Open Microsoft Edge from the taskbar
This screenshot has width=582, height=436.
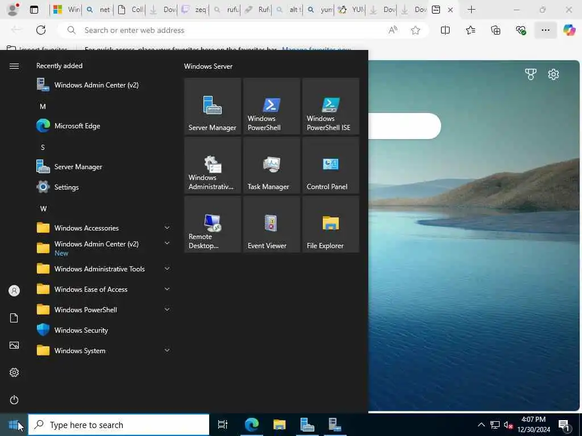pyautogui.click(x=251, y=425)
